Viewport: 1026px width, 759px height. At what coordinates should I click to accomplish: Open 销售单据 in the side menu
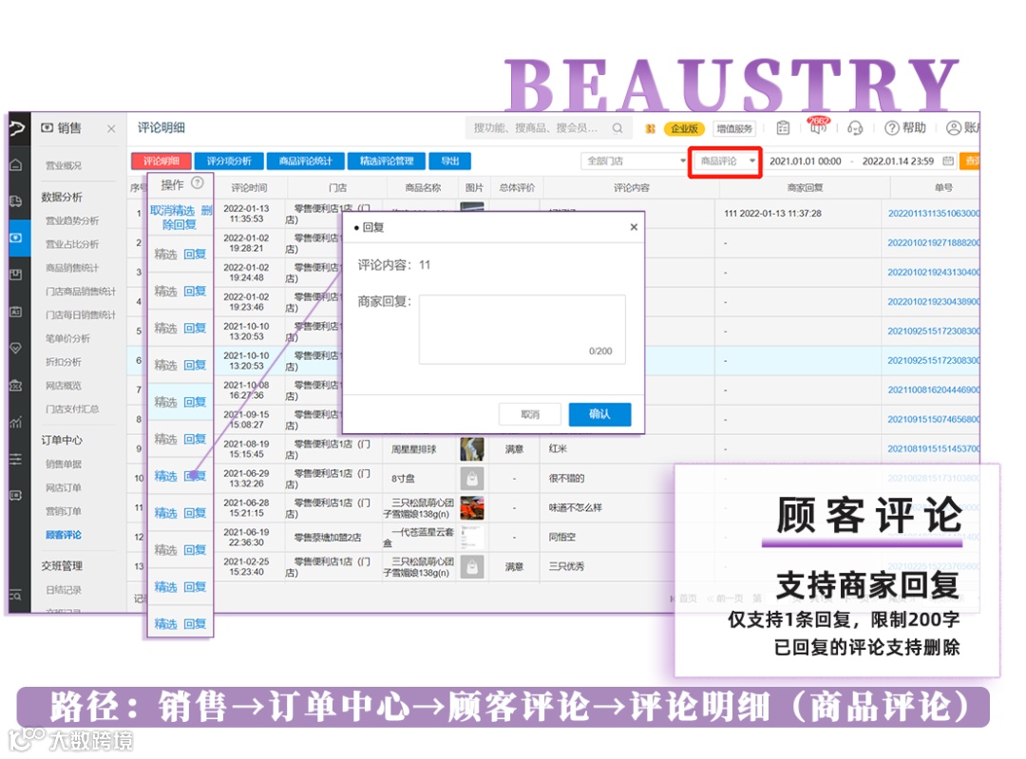click(64, 464)
